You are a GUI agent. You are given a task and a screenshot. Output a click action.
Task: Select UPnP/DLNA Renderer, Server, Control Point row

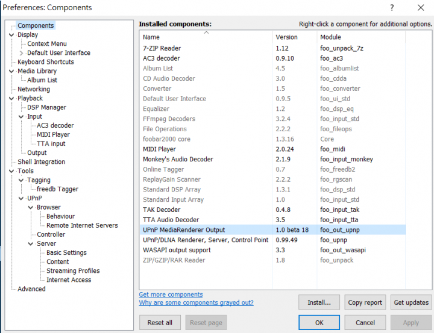[272, 240]
